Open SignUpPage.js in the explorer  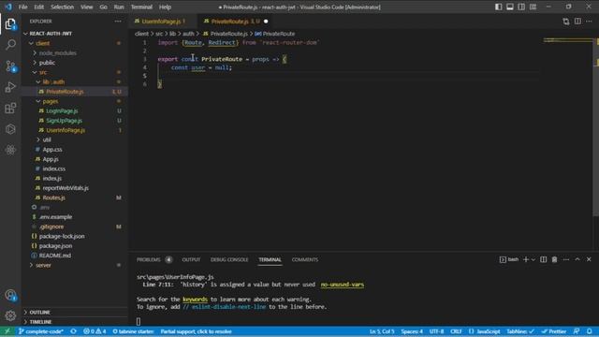tap(64, 121)
